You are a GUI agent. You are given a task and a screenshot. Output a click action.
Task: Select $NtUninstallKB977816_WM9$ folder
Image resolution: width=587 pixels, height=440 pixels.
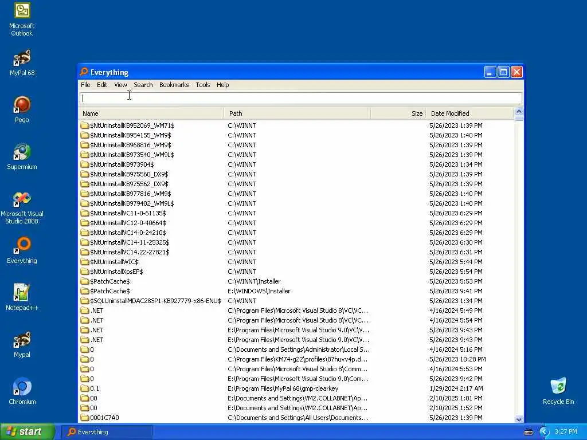(296, 194)
